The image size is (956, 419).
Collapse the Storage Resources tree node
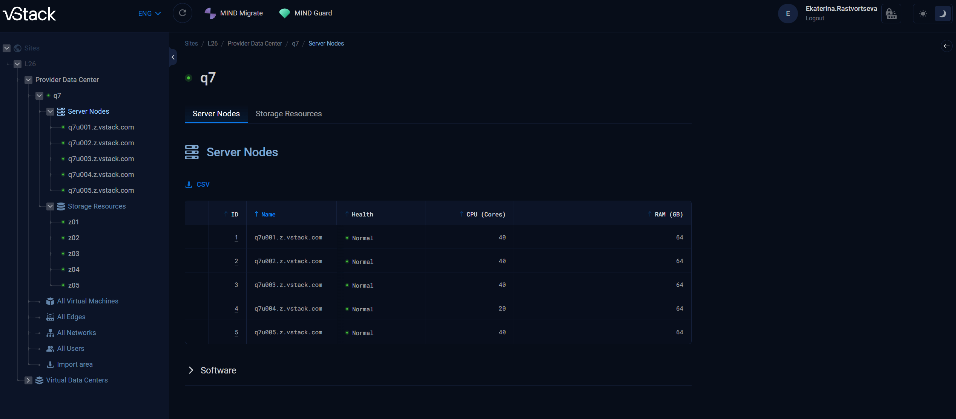tap(50, 206)
